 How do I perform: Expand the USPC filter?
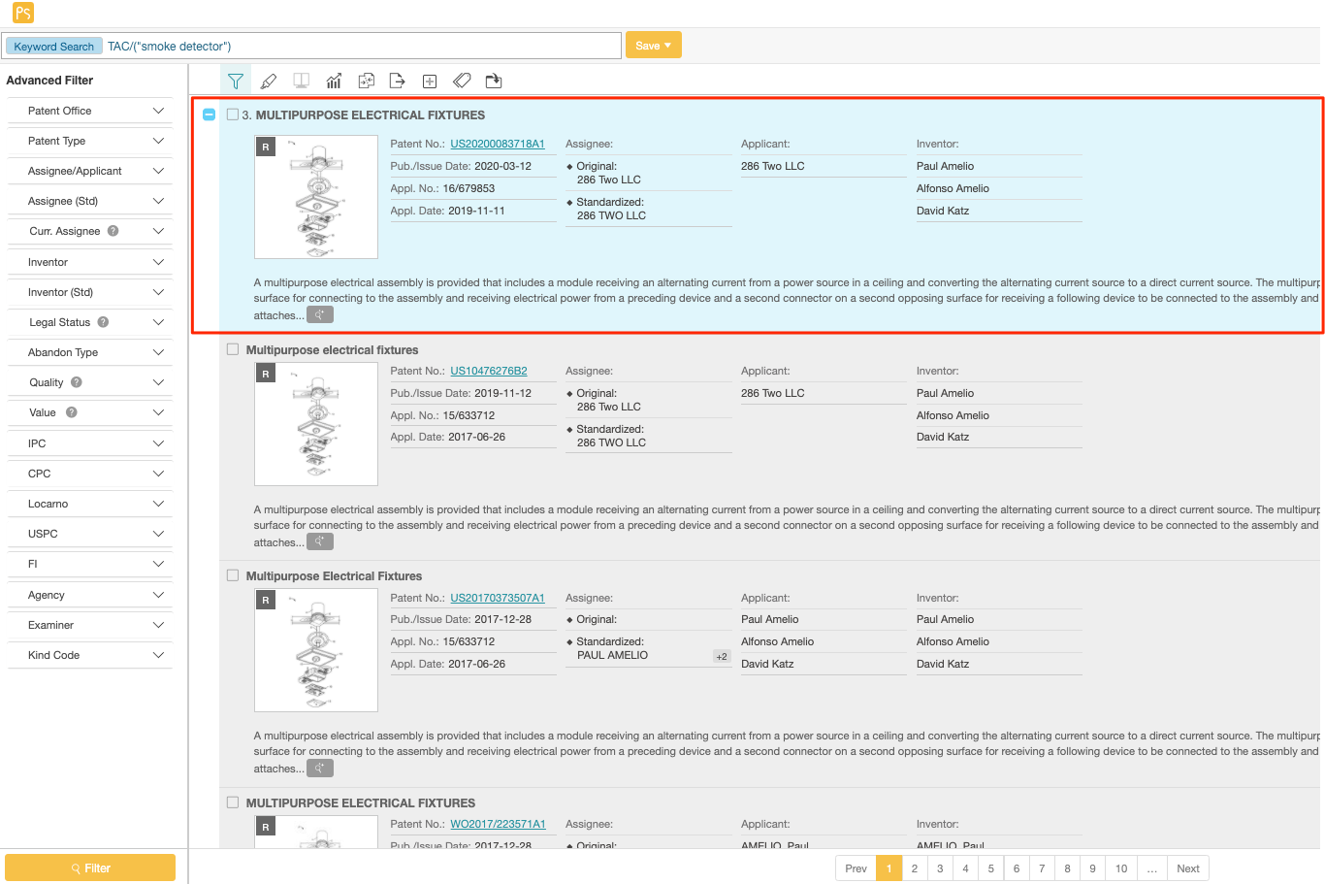pyautogui.click(x=89, y=534)
